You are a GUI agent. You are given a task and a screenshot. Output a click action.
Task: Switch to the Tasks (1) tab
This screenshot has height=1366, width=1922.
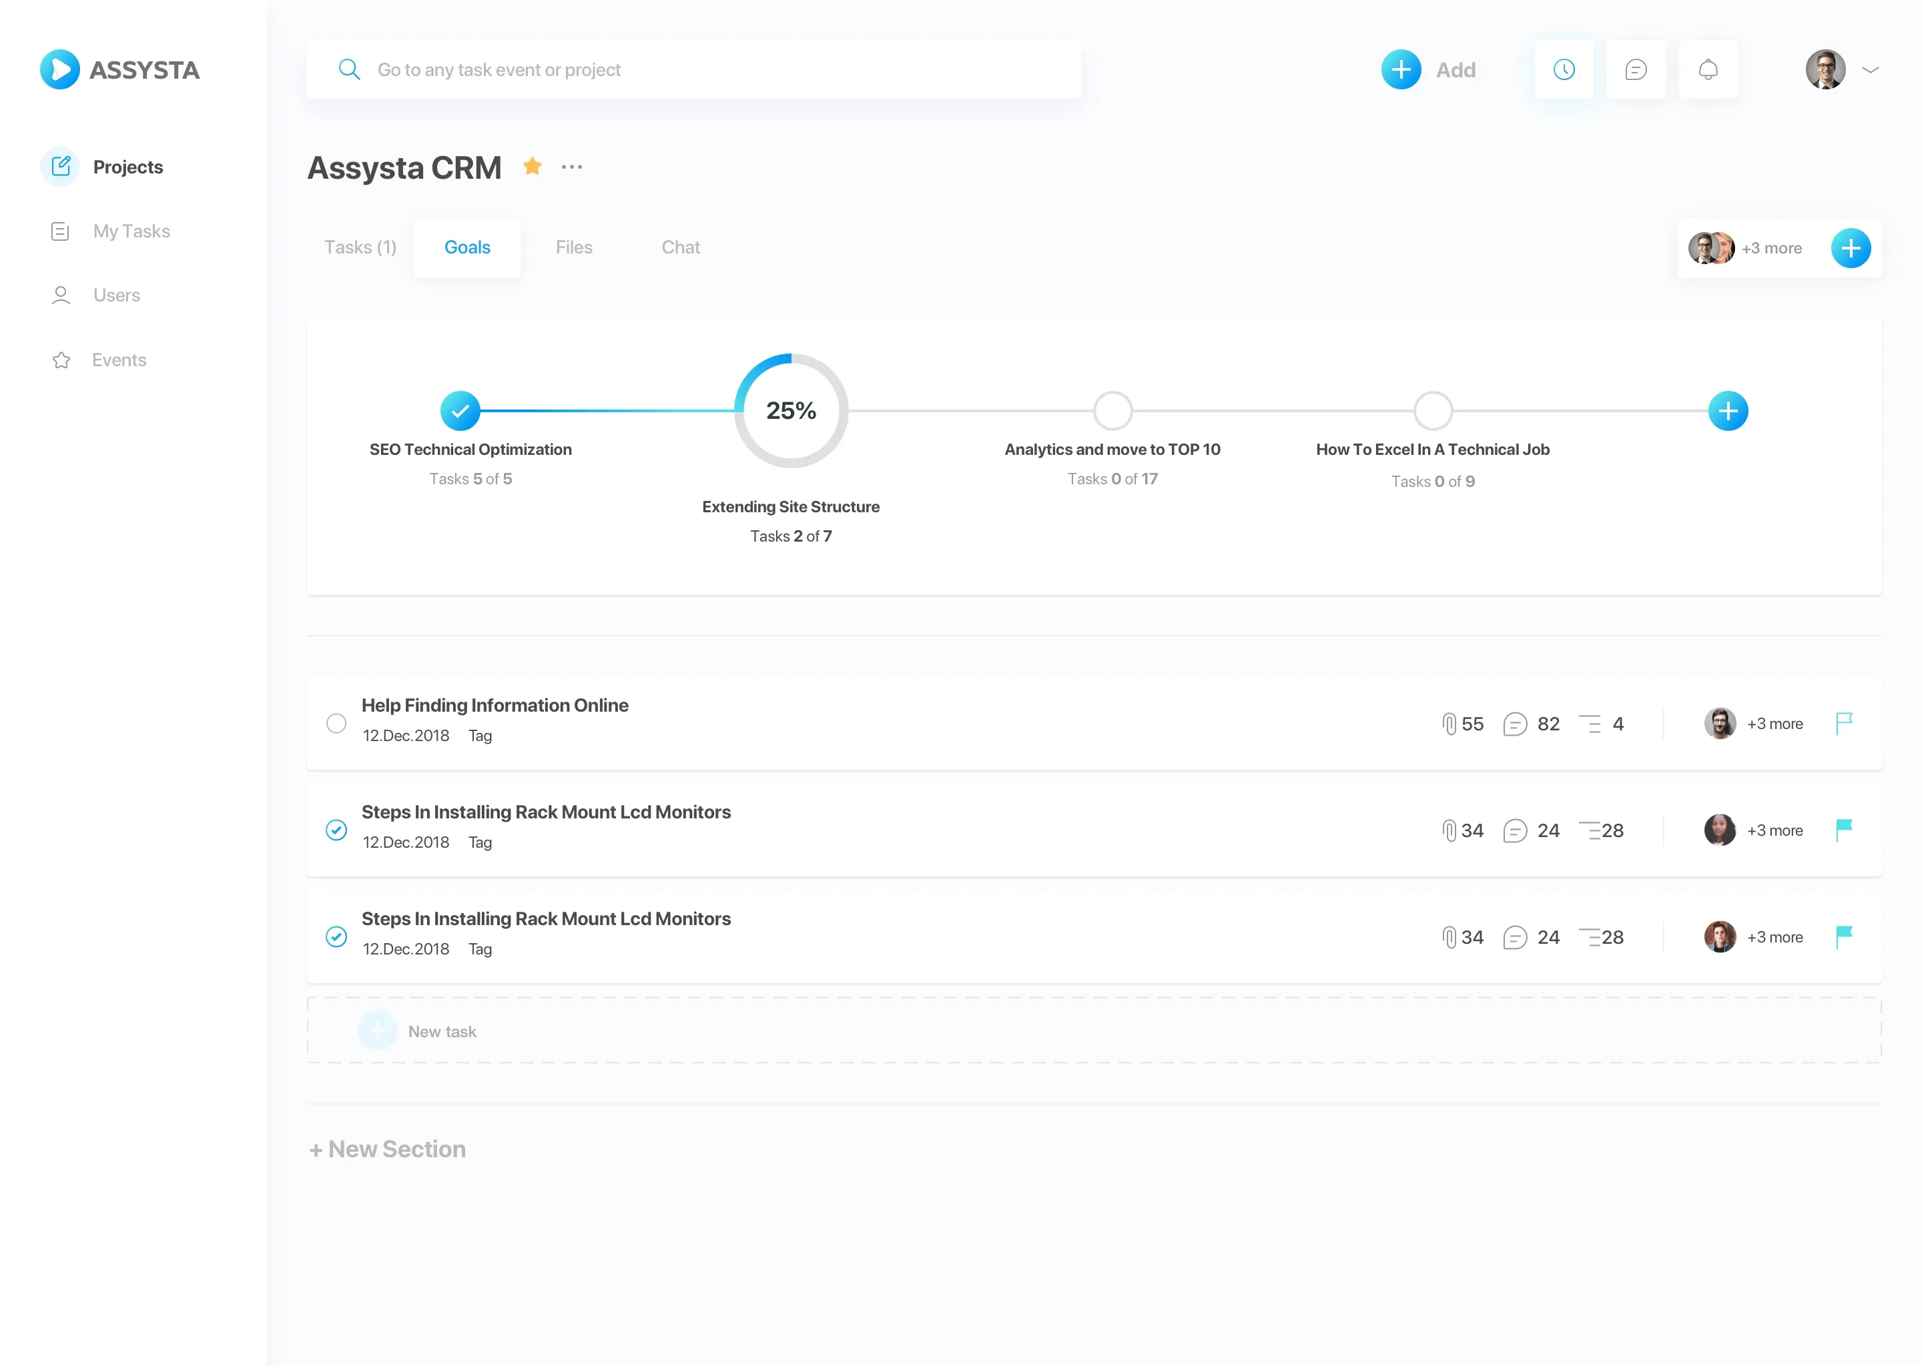[360, 247]
